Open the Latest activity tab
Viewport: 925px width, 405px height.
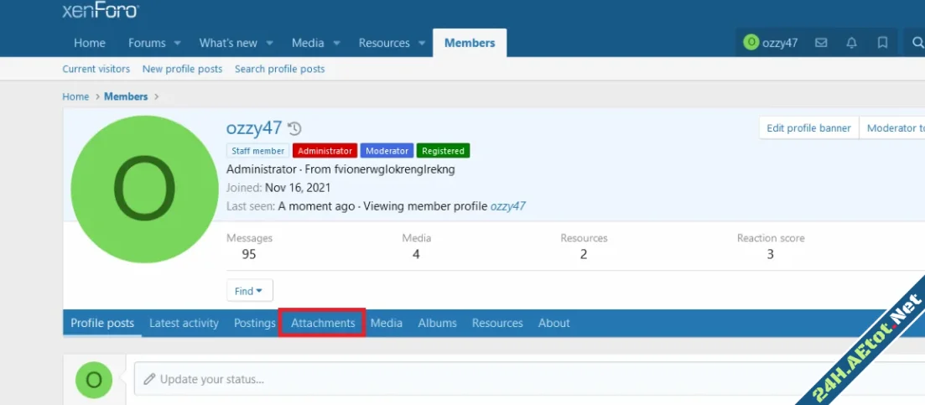click(x=184, y=323)
